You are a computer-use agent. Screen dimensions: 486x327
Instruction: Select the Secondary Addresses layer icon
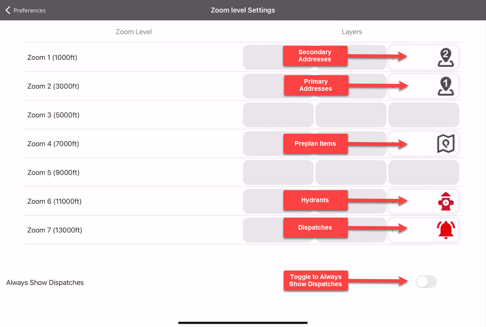click(x=446, y=57)
